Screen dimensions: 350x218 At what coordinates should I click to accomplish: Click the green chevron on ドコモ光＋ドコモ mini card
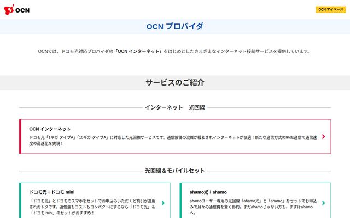coord(163,203)
